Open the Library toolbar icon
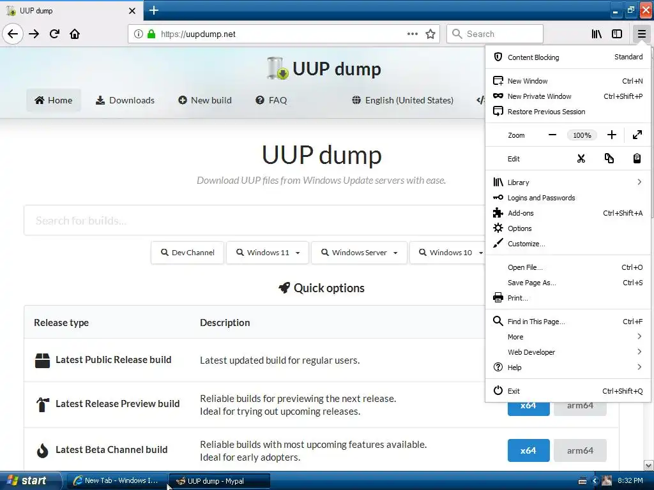654x490 pixels. click(597, 34)
